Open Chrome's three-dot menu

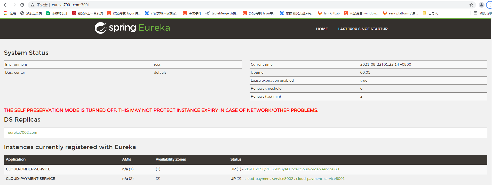[490, 5]
